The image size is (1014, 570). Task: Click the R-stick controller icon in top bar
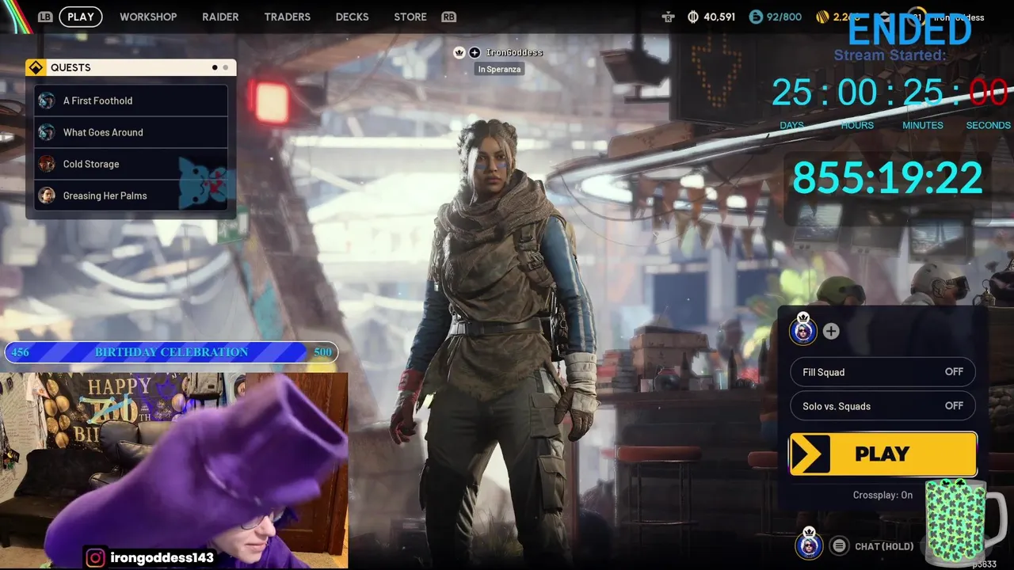coord(669,17)
